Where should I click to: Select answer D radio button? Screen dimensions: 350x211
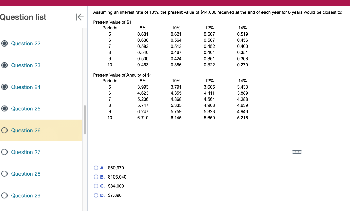point(96,195)
